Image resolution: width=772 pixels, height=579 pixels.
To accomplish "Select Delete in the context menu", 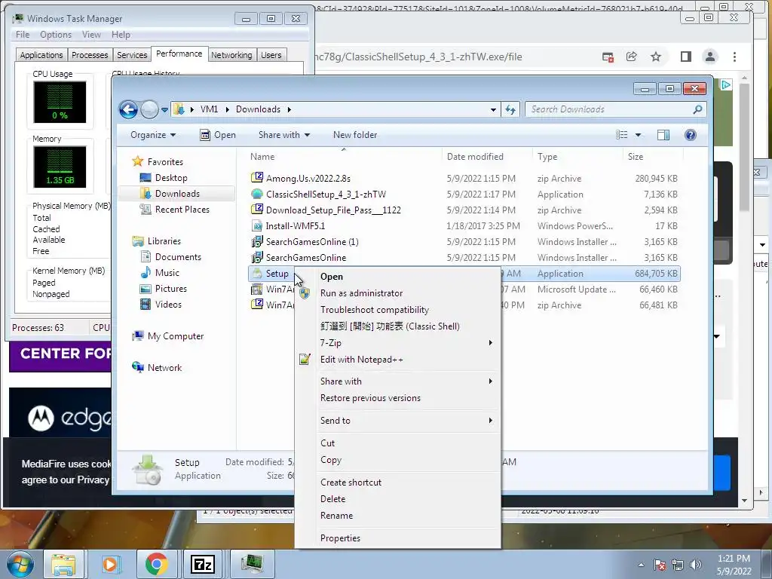I will pos(332,499).
